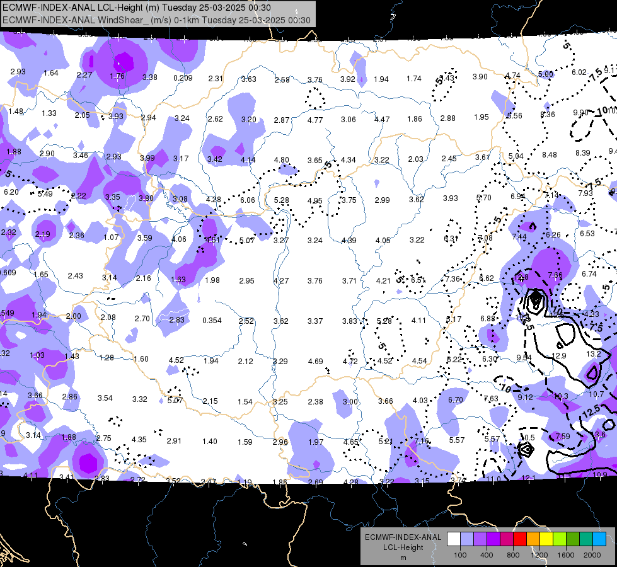
Task: Click the wind shear value '11.0'
Action: (493, 479)
